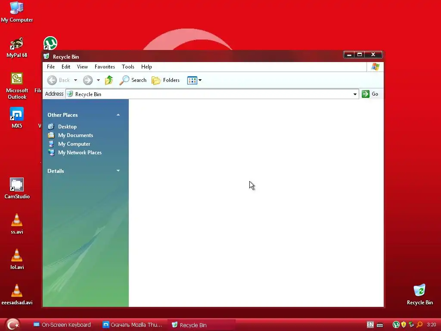Screen dimensions: 441x331
Task: Open the File menu
Action: [51, 67]
